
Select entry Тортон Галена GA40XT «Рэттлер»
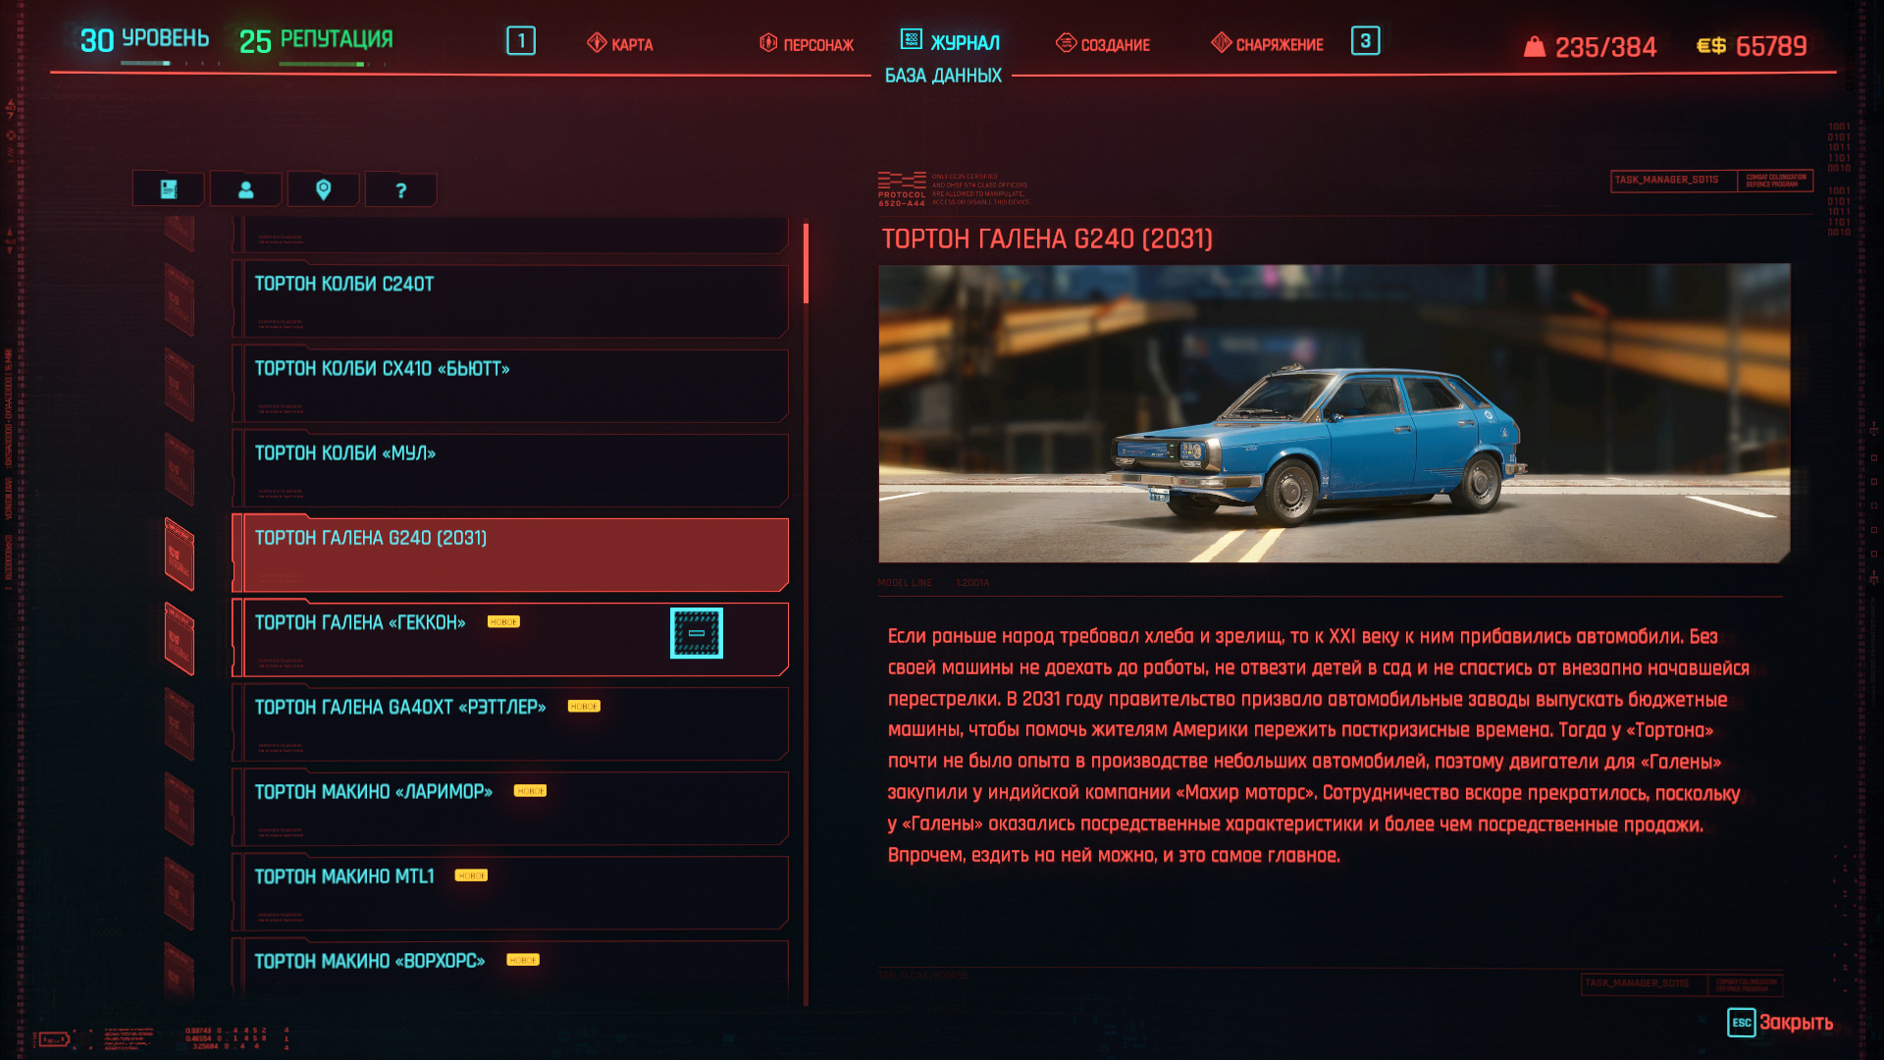pyautogui.click(x=510, y=723)
